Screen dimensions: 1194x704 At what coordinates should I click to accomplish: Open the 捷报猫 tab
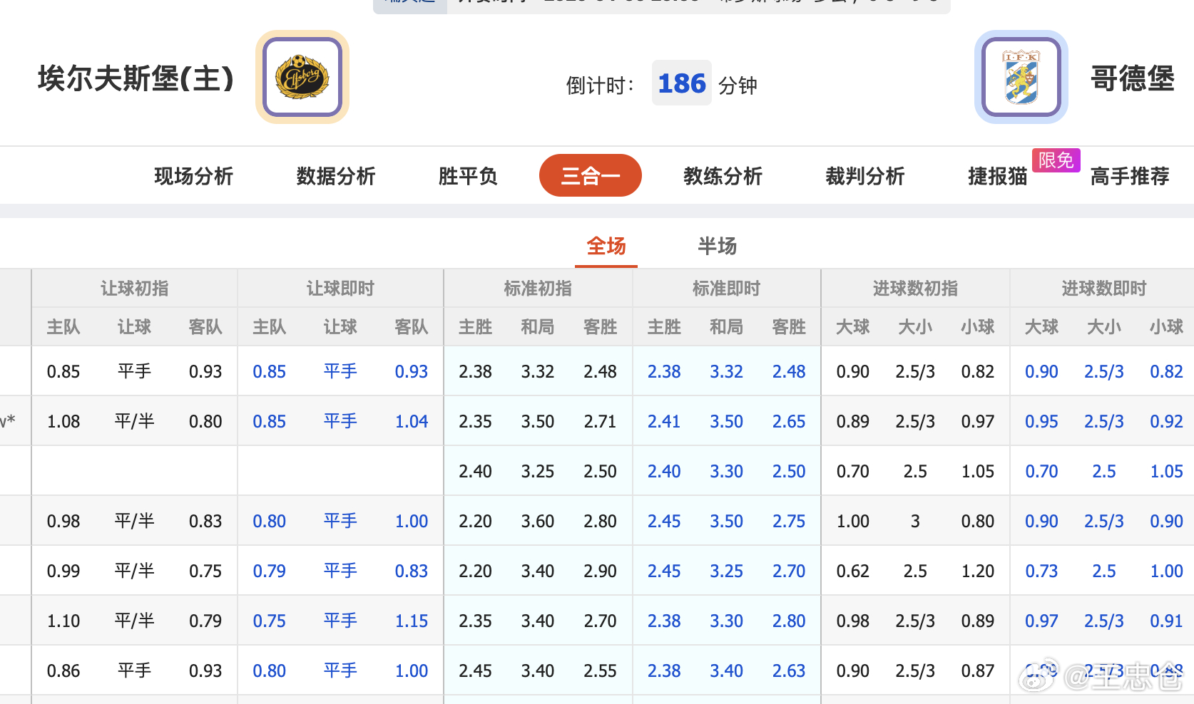(998, 176)
